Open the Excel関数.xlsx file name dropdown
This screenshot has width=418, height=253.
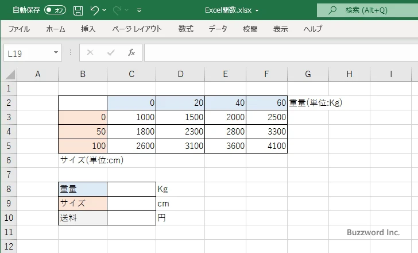[x=257, y=11]
